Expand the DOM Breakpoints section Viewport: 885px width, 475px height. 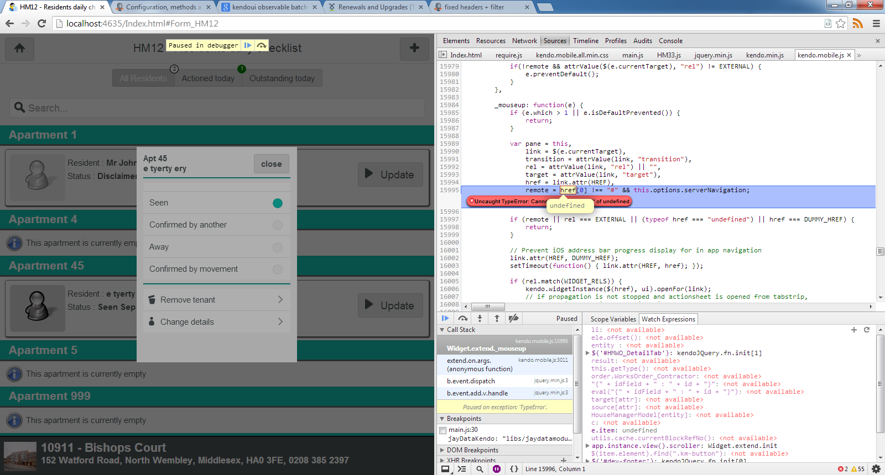[x=442, y=450]
